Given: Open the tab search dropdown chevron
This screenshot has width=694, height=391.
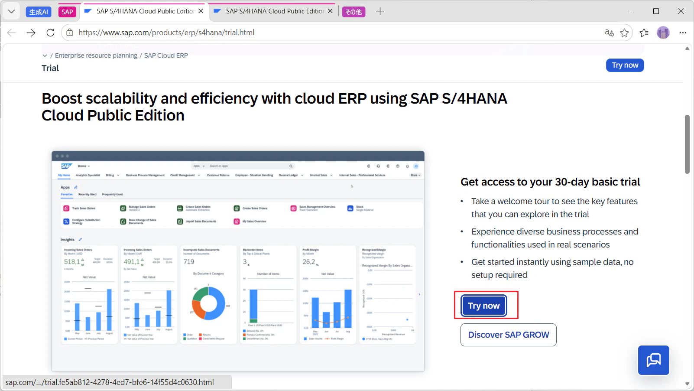Looking at the screenshot, I should coord(12,11).
